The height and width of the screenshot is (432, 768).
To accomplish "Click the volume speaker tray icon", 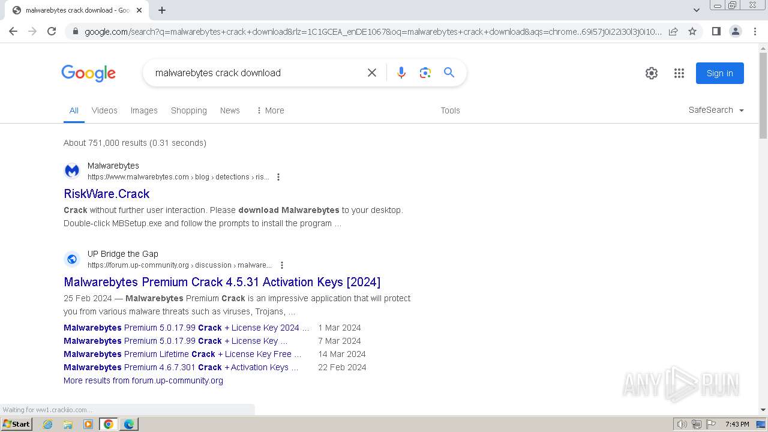I will coord(682,424).
